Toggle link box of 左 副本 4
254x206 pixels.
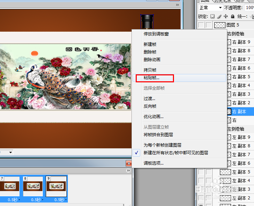click(209, 180)
